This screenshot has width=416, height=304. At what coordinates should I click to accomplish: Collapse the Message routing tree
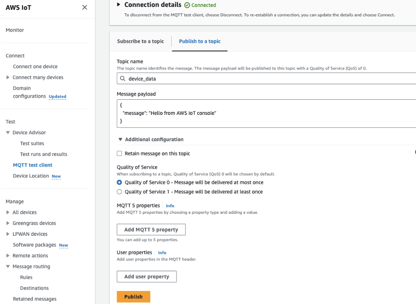pos(8,266)
